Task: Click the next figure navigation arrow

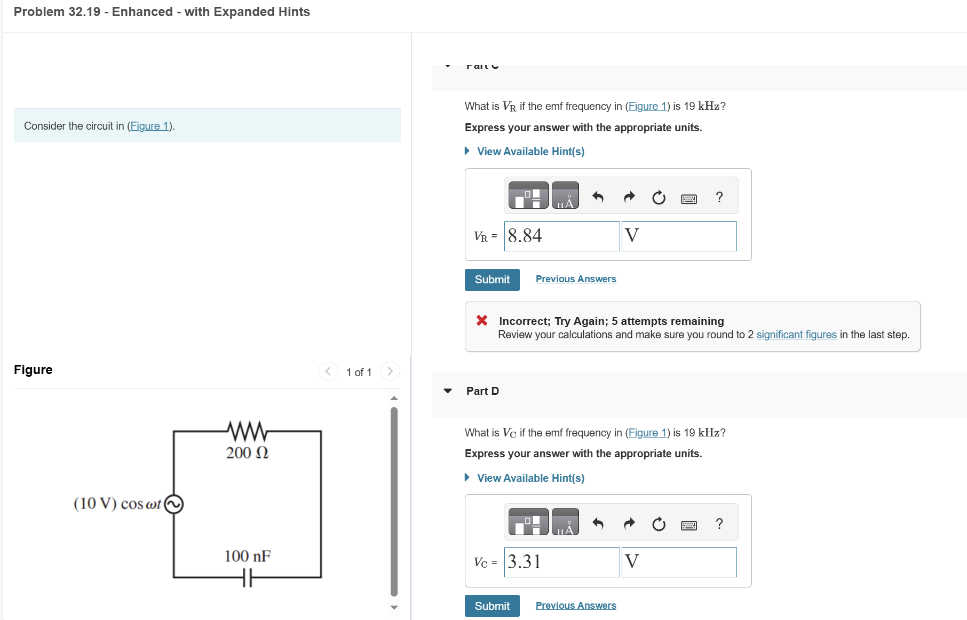Action: click(x=390, y=371)
